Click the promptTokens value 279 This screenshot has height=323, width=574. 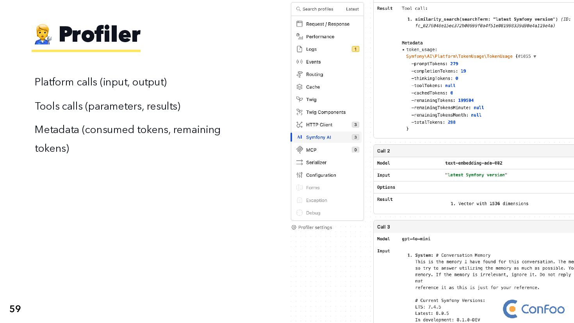pyautogui.click(x=454, y=64)
